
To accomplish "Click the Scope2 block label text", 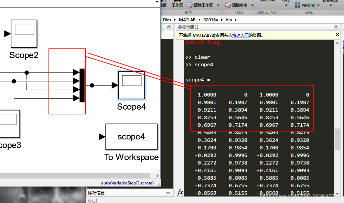I will [24, 55].
